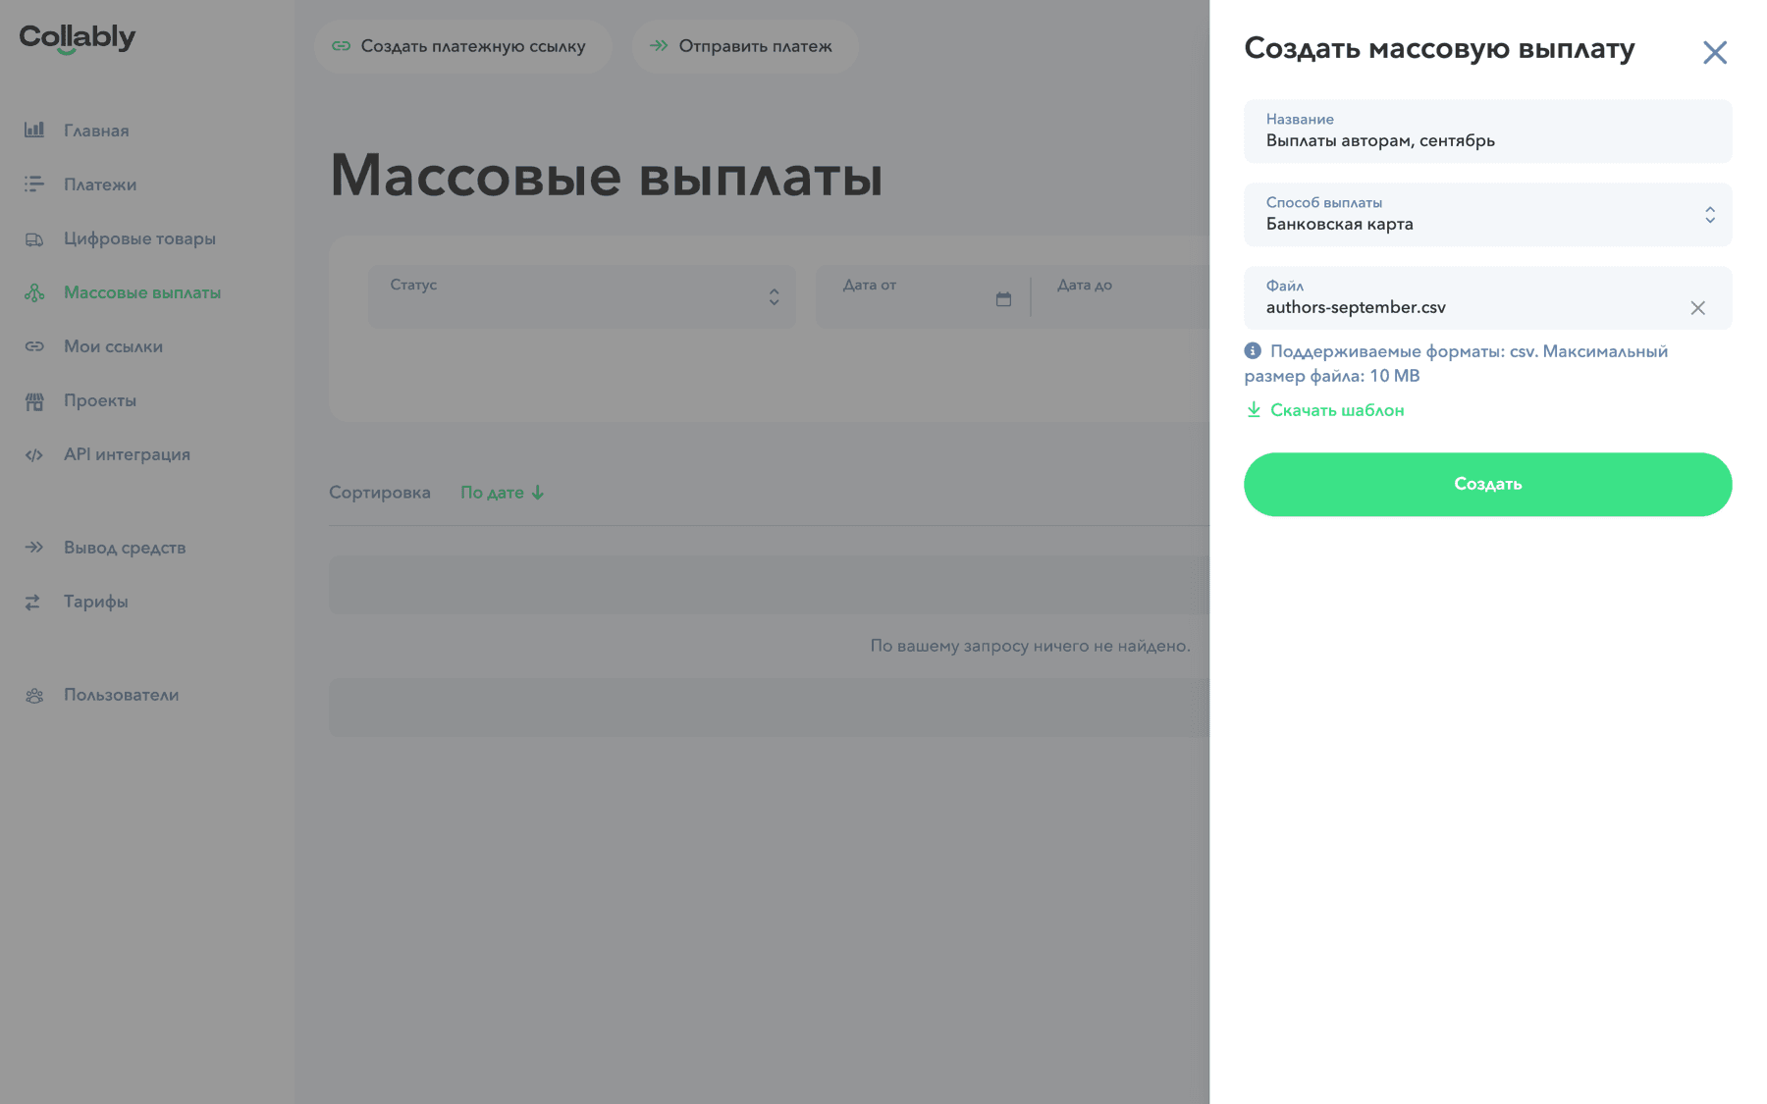Focus the Название input field
Image resolution: width=1767 pixels, height=1104 pixels.
(x=1487, y=131)
